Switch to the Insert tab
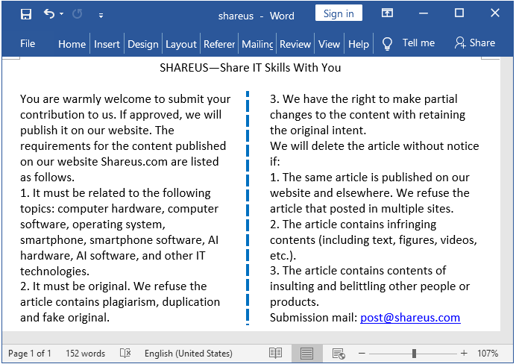This screenshot has width=516, height=364. click(107, 44)
